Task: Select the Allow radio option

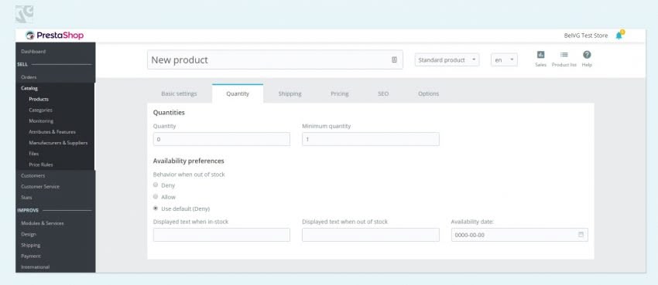Action: 156,197
